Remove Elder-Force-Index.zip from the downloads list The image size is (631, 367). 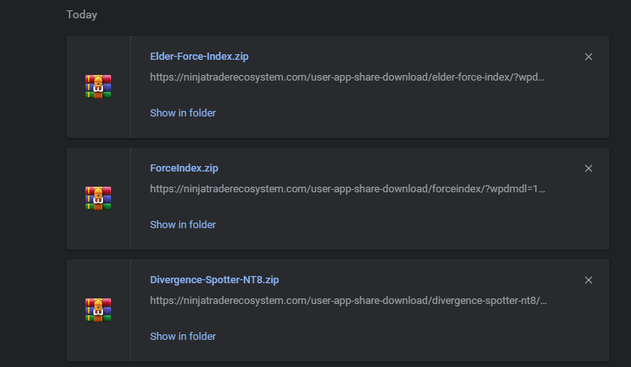tap(589, 57)
